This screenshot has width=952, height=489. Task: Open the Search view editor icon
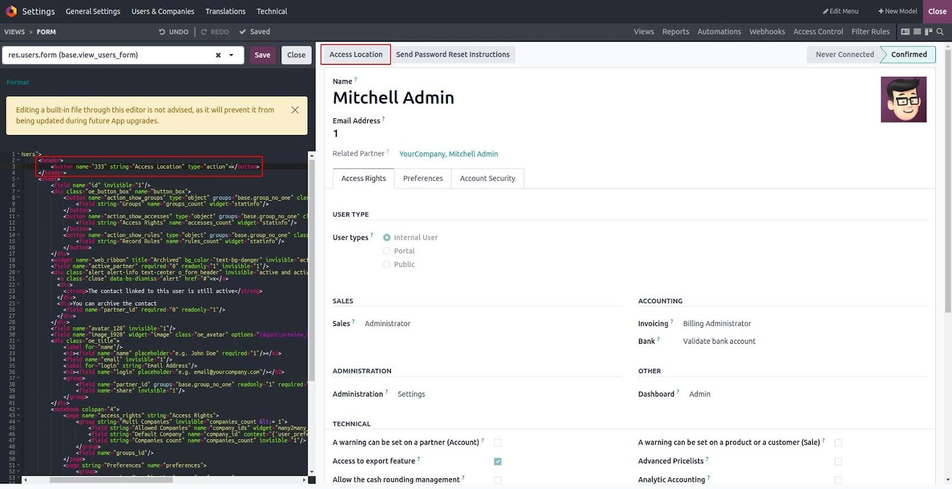click(940, 32)
